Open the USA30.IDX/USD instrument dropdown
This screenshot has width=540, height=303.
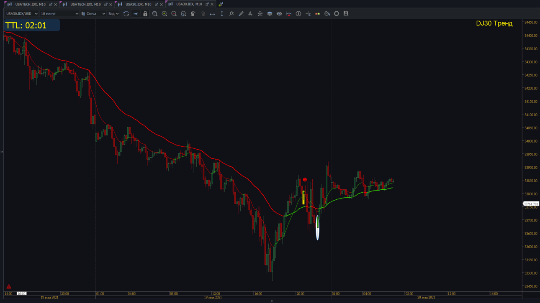(22, 14)
